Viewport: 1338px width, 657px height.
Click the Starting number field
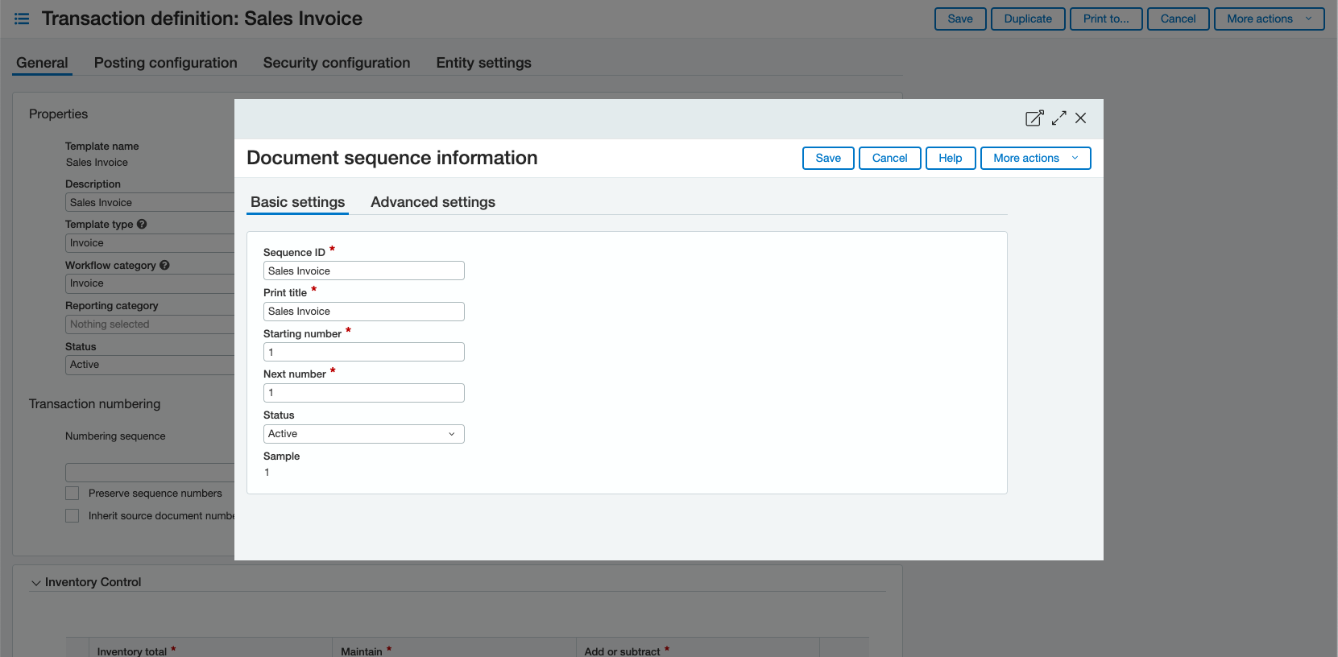[x=364, y=352]
